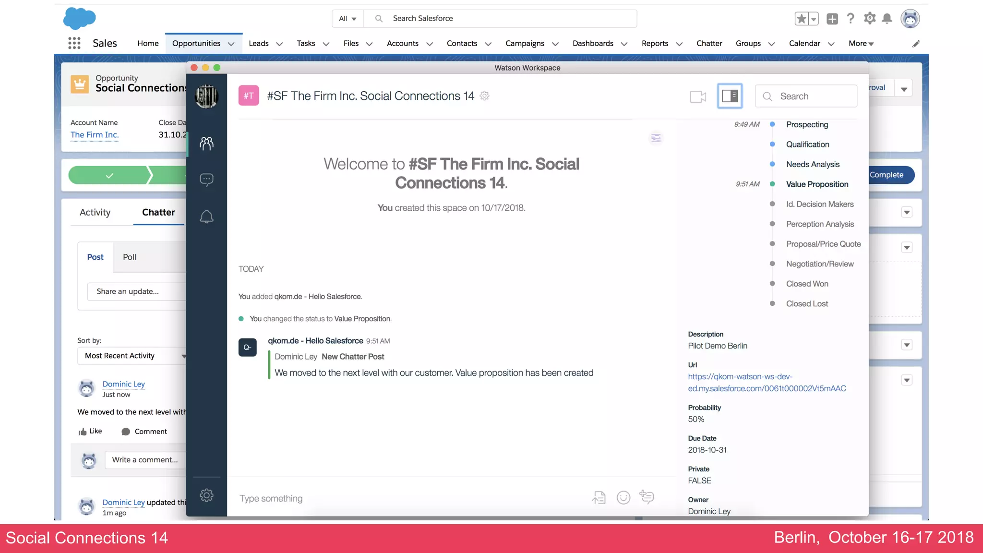Open the record actions dropdown beside Approval

tap(904, 88)
